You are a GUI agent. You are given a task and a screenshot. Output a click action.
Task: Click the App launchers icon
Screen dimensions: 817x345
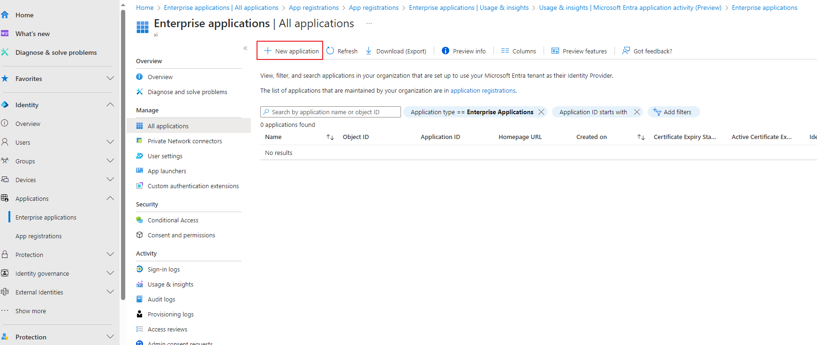[139, 170]
